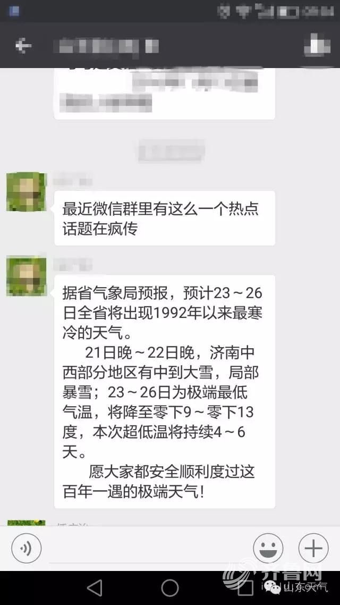Click the blurred timestamp label in chat
The image size is (340, 605).
[171, 151]
